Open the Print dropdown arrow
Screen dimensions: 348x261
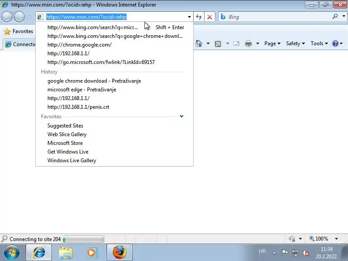point(258,43)
